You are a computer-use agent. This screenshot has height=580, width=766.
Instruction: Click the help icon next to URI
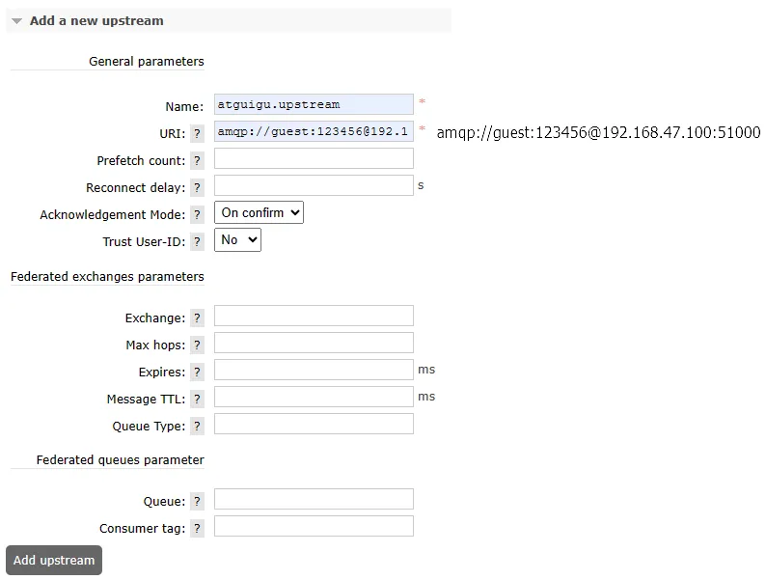pyautogui.click(x=197, y=133)
